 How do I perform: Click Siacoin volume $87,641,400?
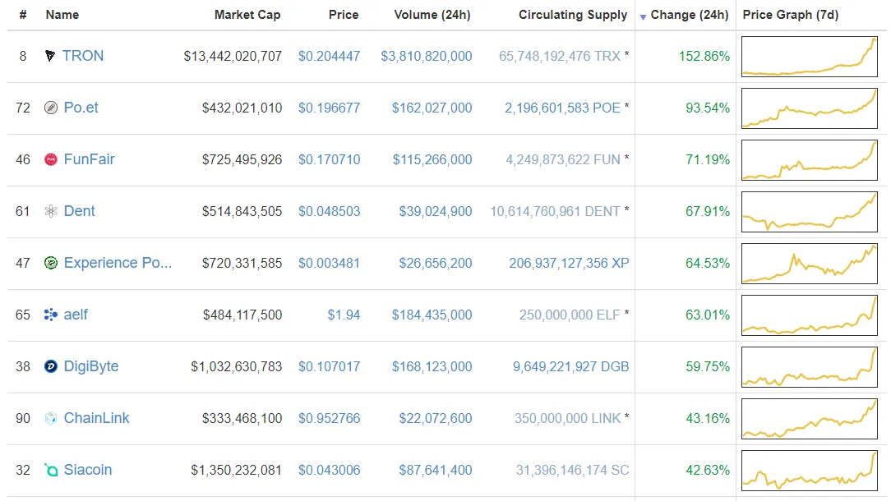(436, 470)
